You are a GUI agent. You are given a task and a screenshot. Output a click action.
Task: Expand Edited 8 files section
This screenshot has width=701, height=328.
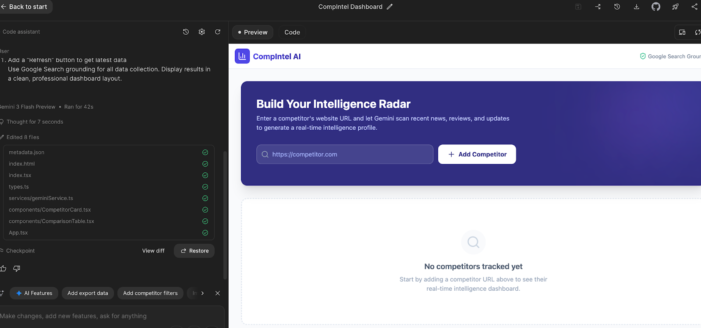(x=23, y=137)
